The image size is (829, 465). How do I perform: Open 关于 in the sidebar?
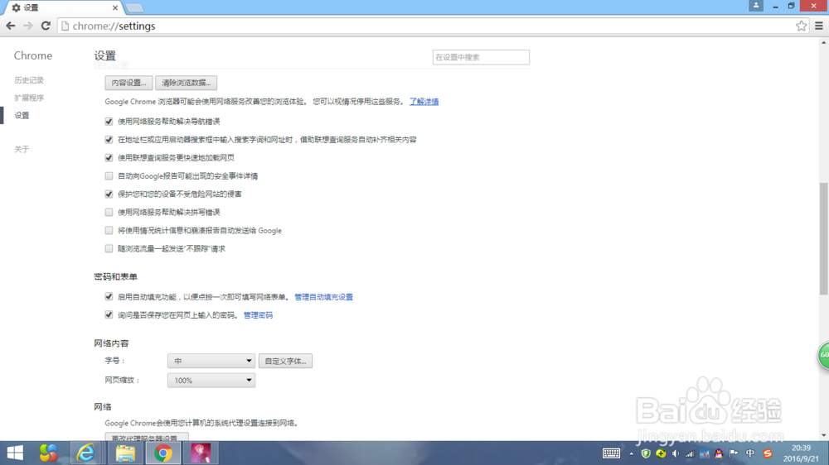click(22, 150)
